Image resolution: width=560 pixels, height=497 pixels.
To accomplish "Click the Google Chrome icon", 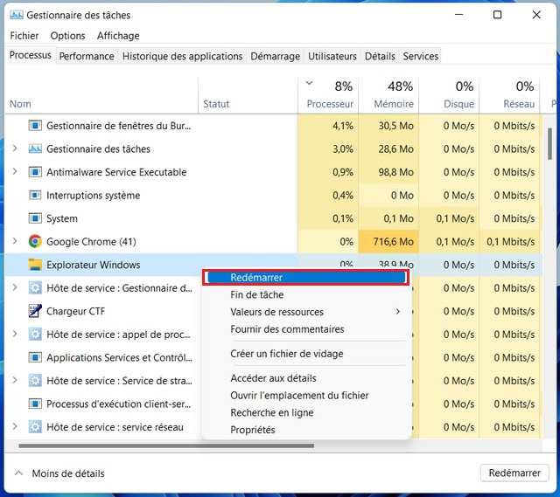I will pos(35,242).
